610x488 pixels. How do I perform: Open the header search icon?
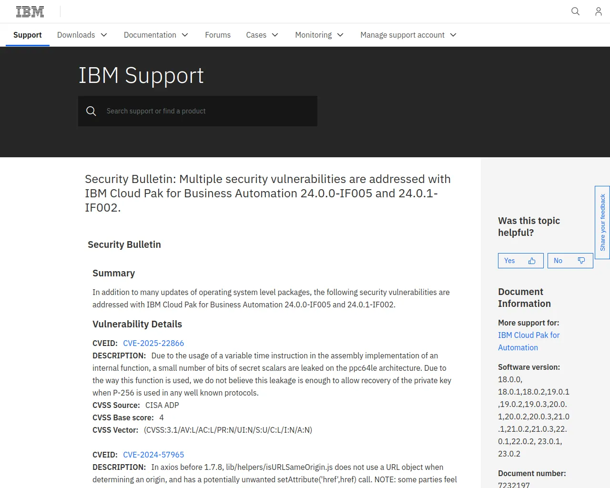575,11
